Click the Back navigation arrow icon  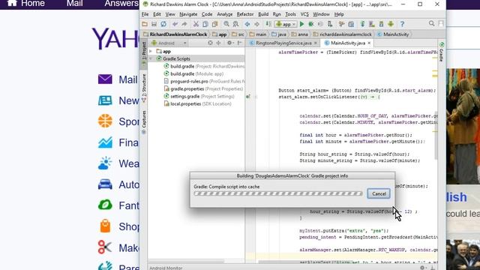[247, 24]
